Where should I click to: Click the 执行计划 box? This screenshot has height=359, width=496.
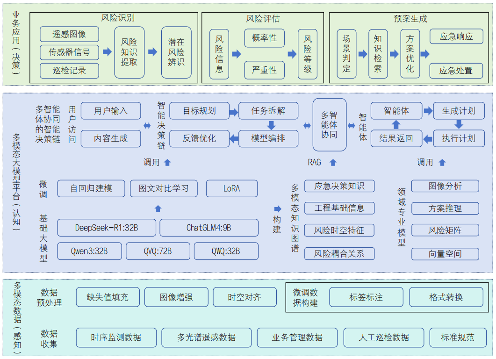(x=459, y=138)
